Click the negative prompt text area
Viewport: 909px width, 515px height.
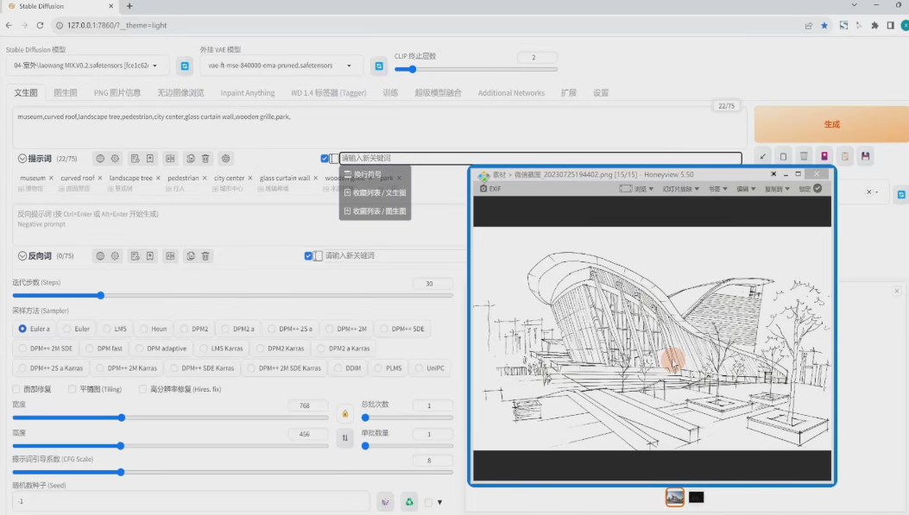tap(239, 223)
